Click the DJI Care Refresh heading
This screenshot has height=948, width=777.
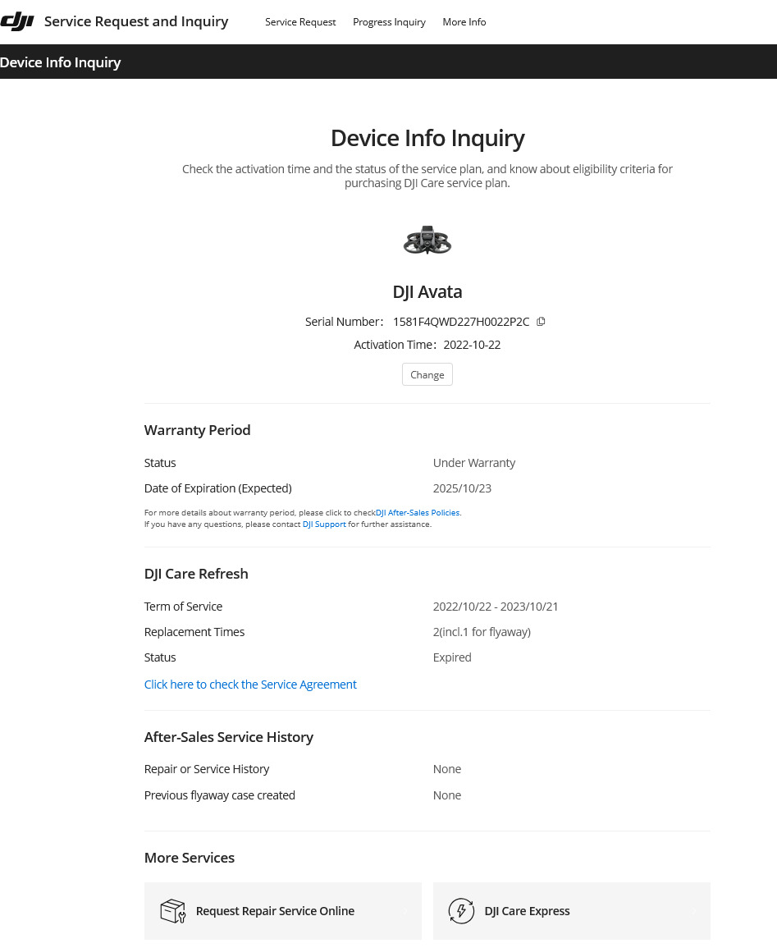196,574
